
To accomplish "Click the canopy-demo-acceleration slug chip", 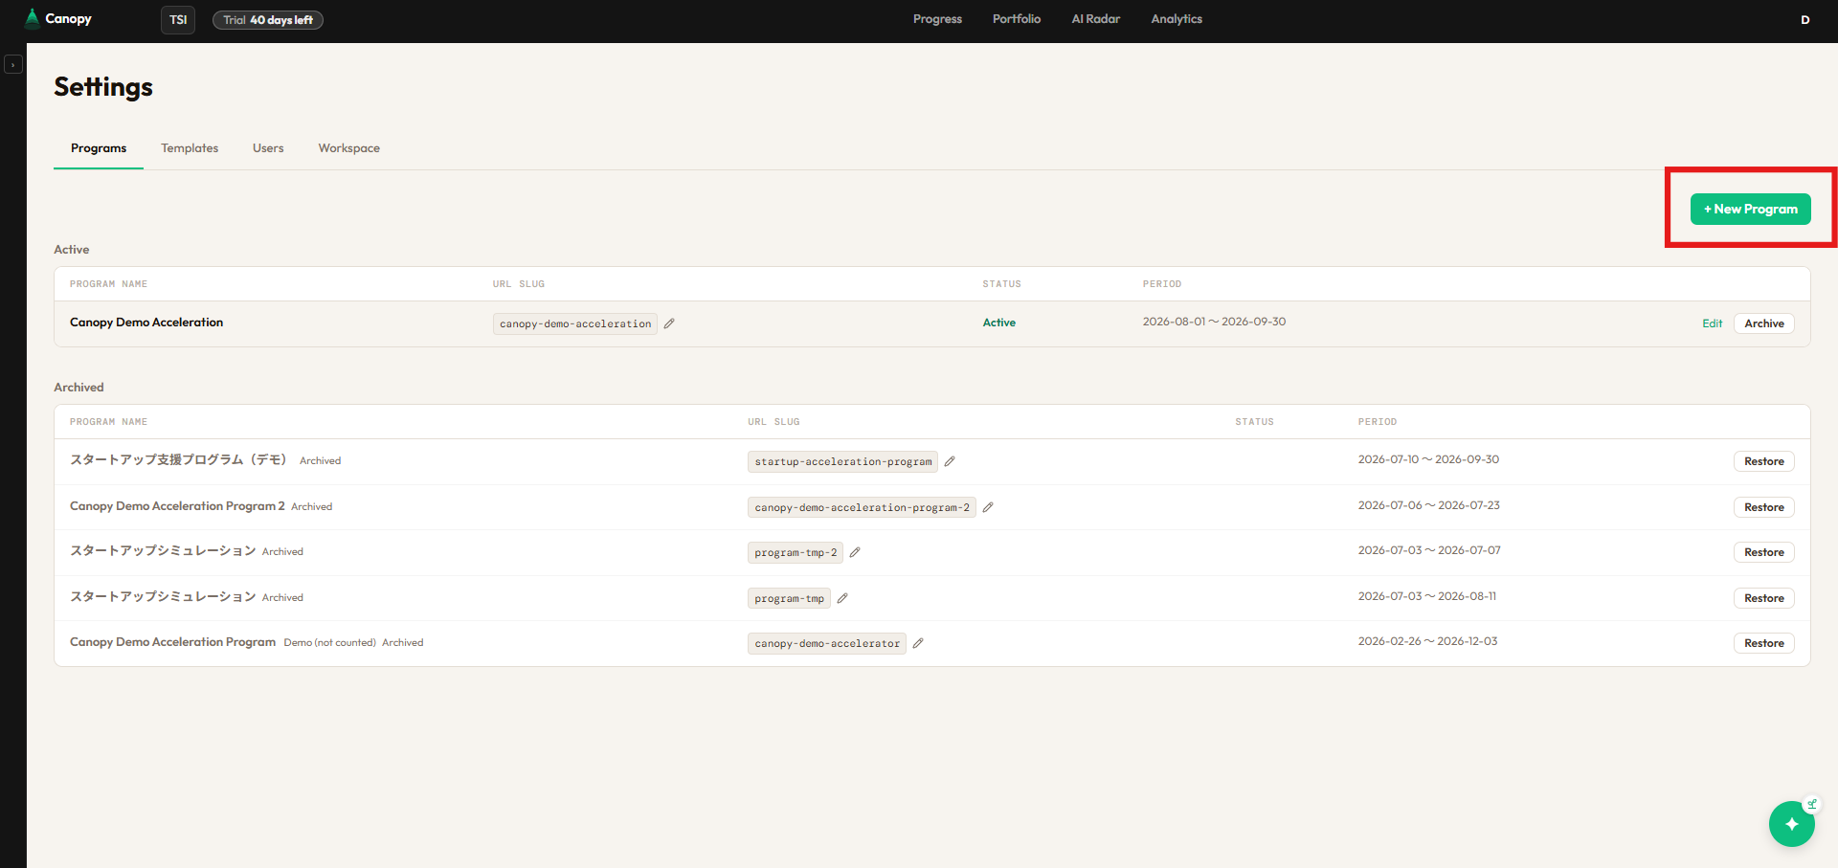I will tap(575, 323).
